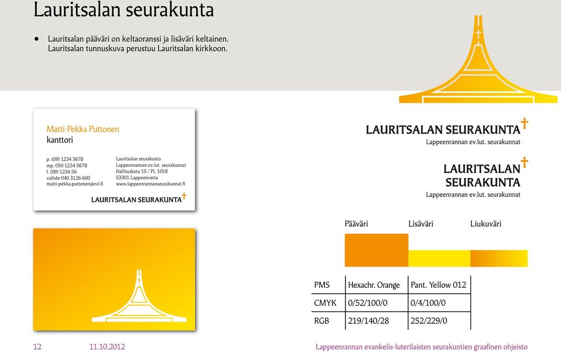Viewport: 561px width, 353px height.
Task: Click the RGB value 219/140/28
Action: [x=368, y=320]
